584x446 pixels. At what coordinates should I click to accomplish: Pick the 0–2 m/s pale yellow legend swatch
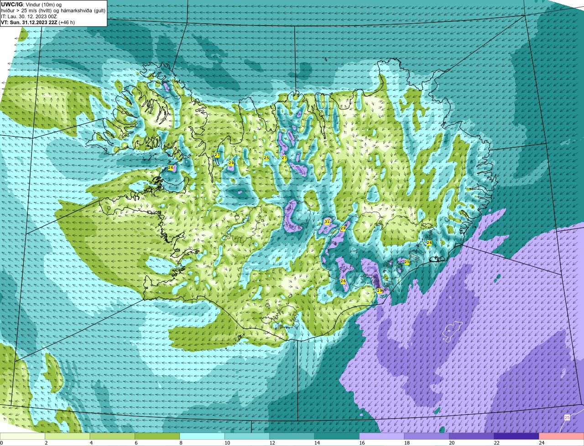pyautogui.click(x=22, y=436)
